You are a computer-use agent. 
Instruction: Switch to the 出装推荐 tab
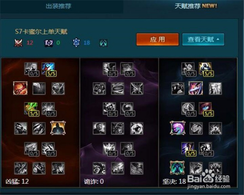pyautogui.click(x=59, y=6)
